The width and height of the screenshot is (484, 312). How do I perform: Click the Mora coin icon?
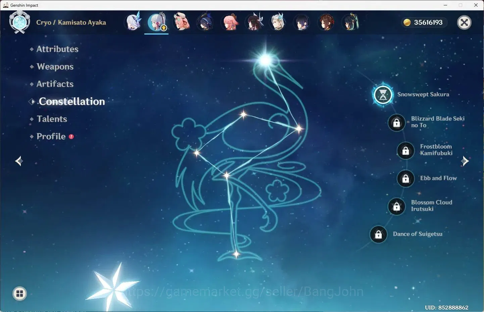[407, 22]
